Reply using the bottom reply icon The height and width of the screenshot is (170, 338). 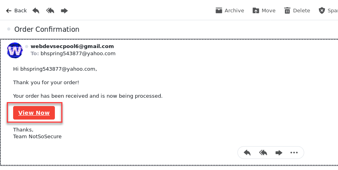[247, 153]
